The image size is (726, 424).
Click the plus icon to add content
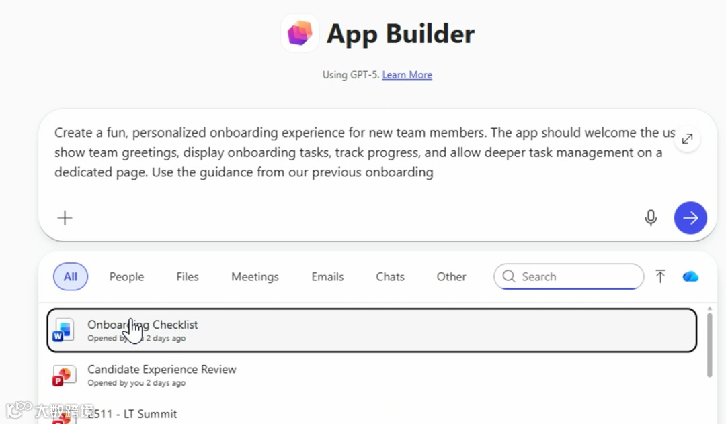pos(65,218)
